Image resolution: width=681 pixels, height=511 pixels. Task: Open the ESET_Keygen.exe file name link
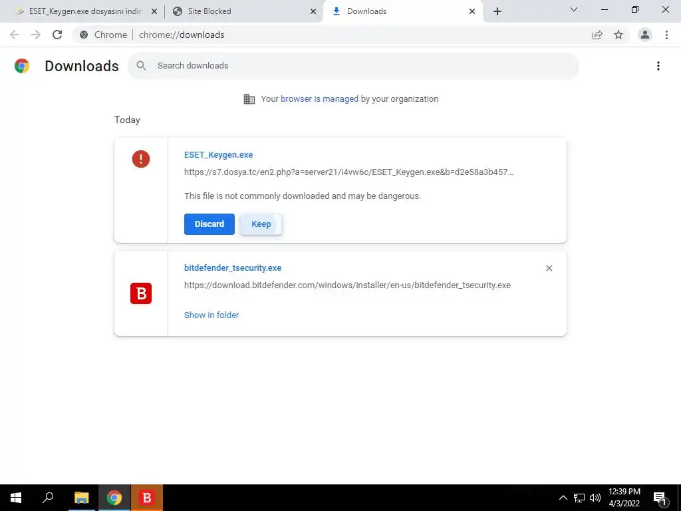coord(218,154)
